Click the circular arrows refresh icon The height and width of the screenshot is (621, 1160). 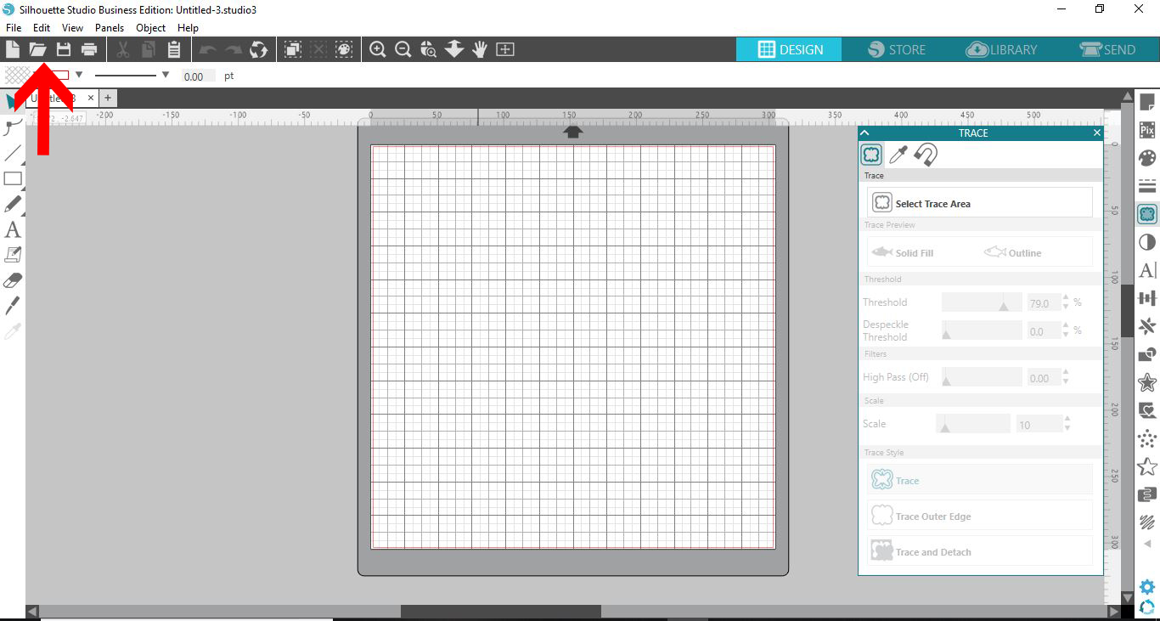tap(258, 49)
